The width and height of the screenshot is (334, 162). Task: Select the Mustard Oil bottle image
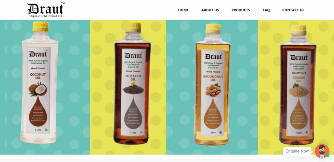(x=132, y=83)
